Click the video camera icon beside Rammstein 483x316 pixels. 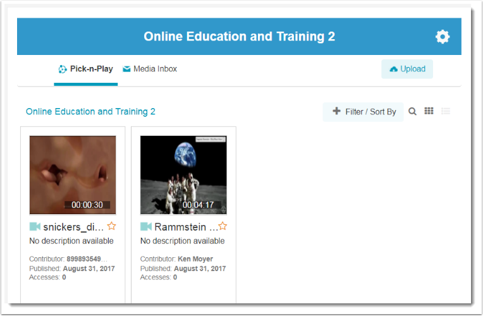(x=145, y=227)
